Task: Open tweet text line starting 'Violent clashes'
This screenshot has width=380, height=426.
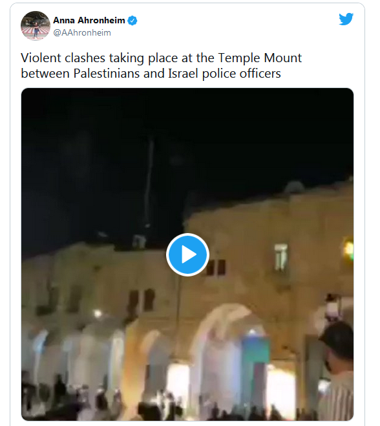Action: (161, 58)
